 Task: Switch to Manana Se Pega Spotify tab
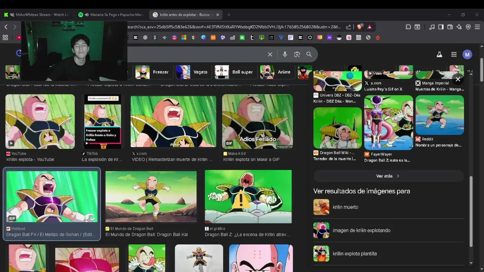(x=111, y=15)
